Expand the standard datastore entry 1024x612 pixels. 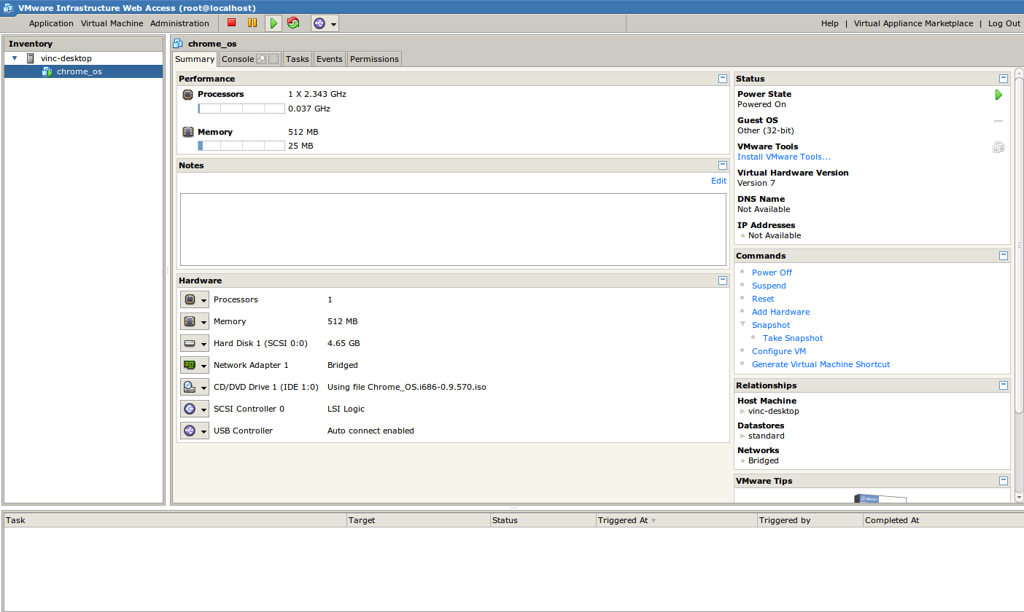click(743, 436)
